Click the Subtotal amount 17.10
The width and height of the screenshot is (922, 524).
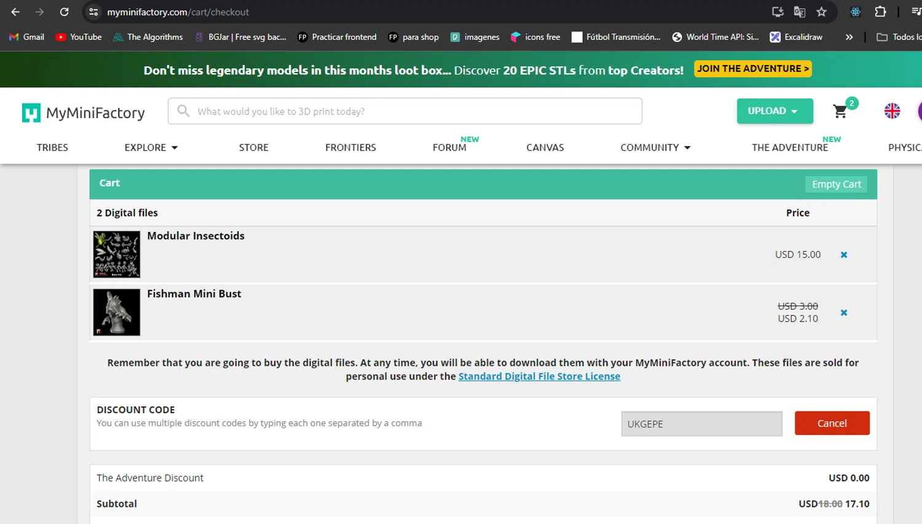tap(857, 504)
